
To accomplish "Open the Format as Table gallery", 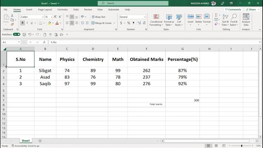I will pyautogui.click(x=169, y=20).
